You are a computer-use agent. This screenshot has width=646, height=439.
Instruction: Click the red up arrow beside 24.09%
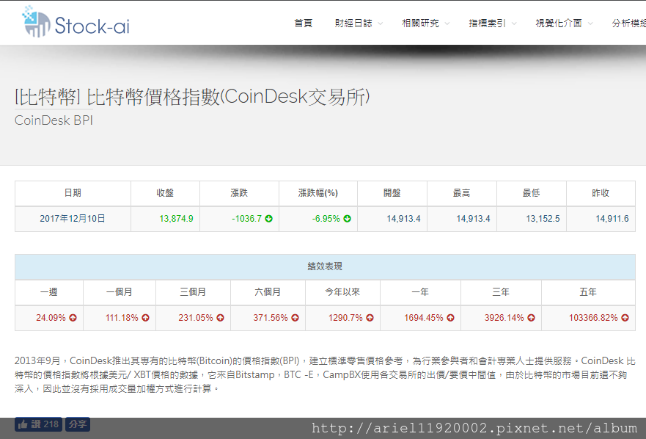[x=73, y=318]
